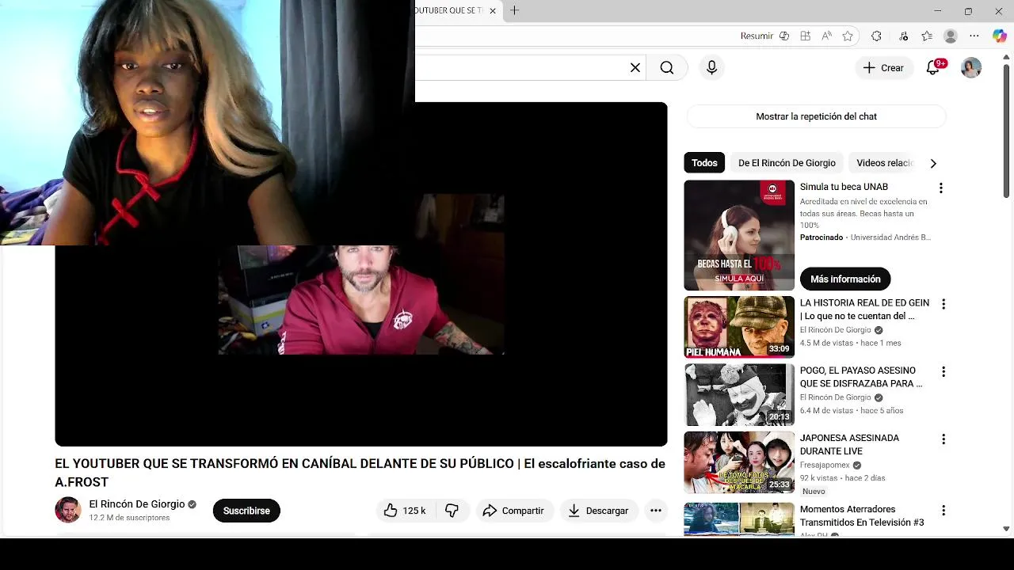Show more filter chips with arrow
Screen dimensions: 1014x570
click(x=933, y=163)
